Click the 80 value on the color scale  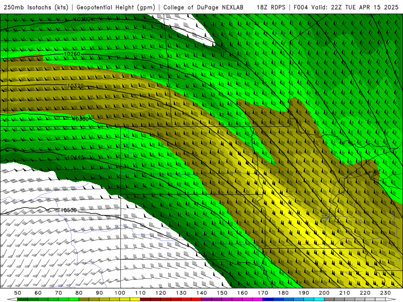click(79, 293)
